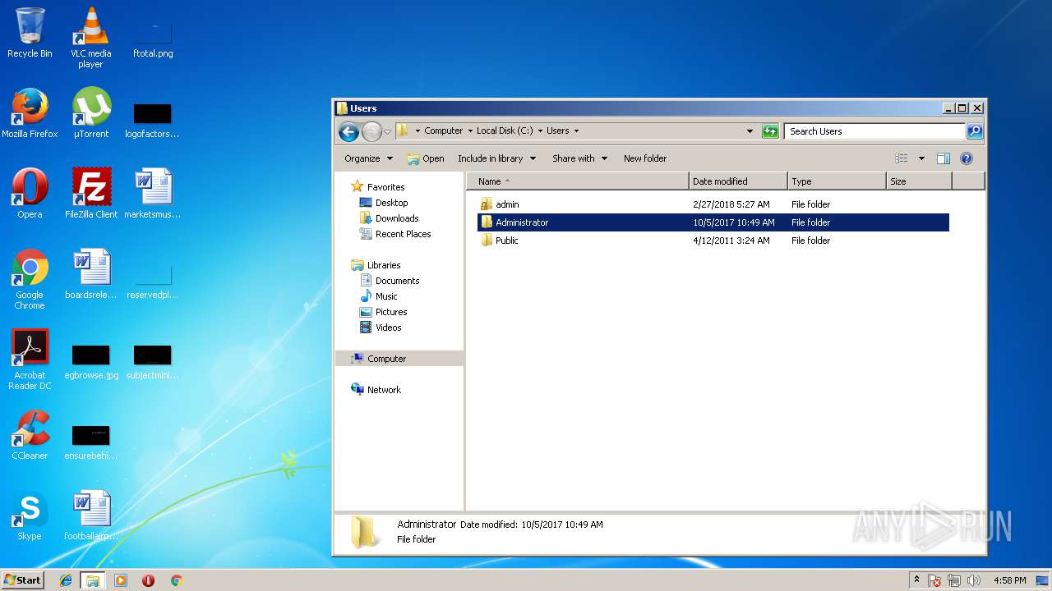This screenshot has height=591, width=1052.
Task: Click the Start button
Action: click(x=22, y=580)
